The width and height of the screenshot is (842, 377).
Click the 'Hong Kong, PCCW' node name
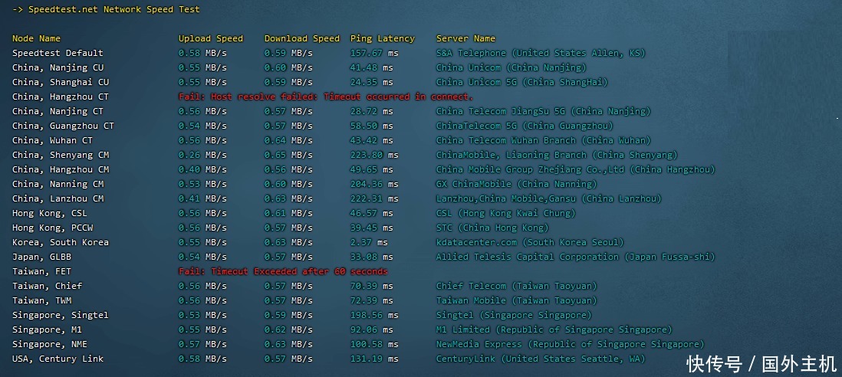[x=52, y=228]
